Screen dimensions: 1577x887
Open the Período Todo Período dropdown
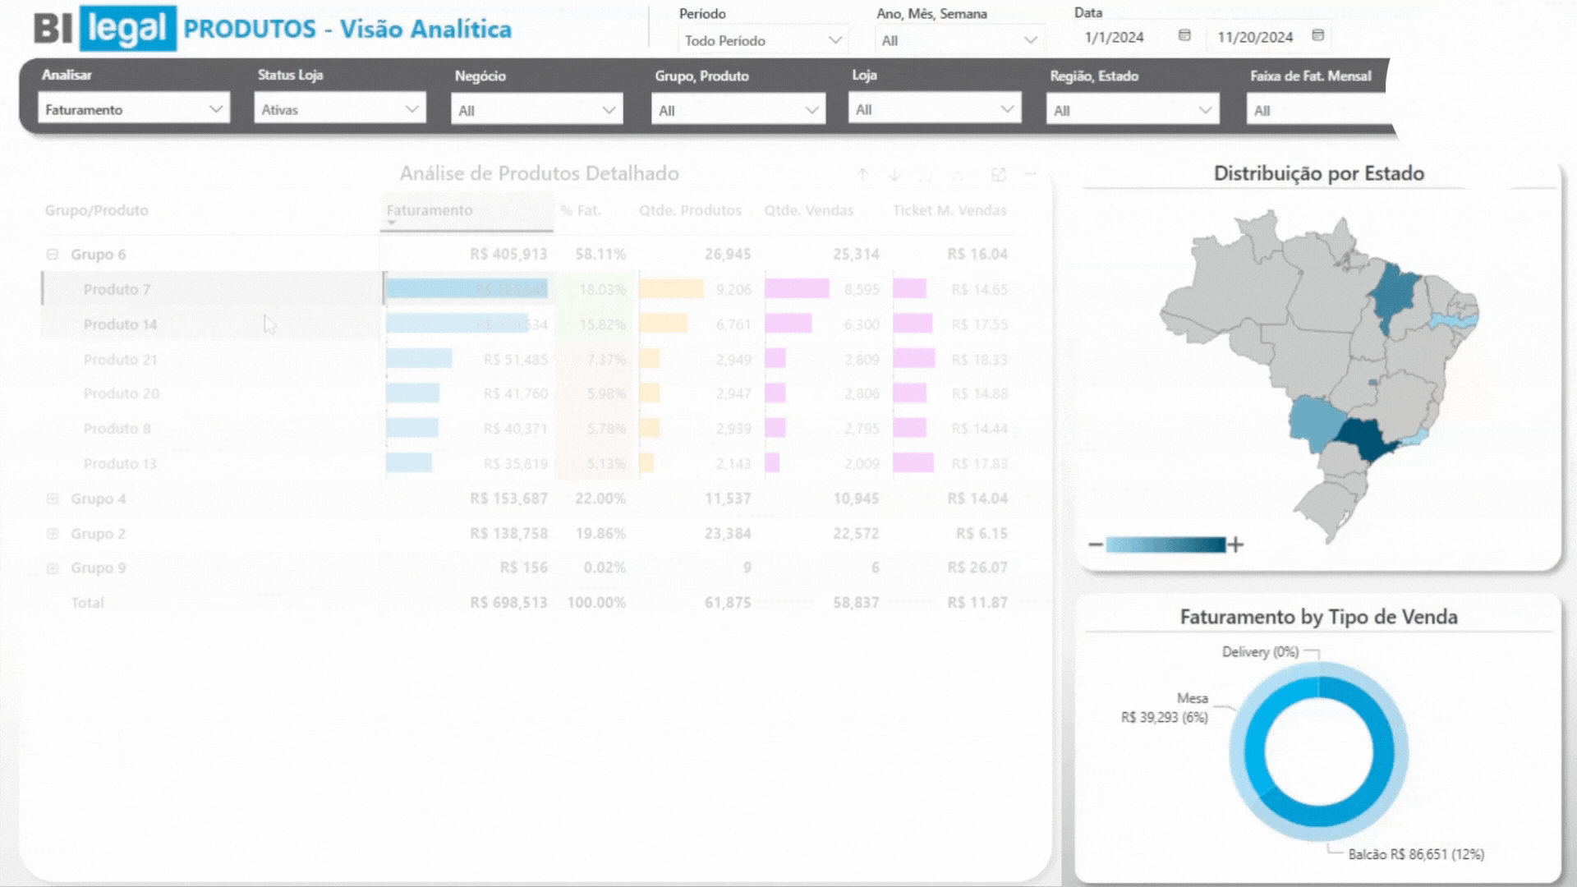coord(762,40)
